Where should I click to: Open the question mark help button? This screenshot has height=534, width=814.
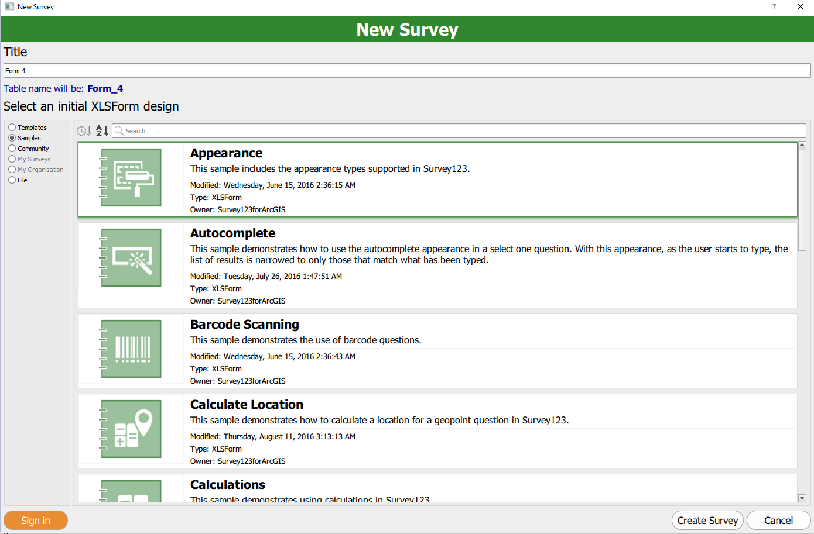774,6
